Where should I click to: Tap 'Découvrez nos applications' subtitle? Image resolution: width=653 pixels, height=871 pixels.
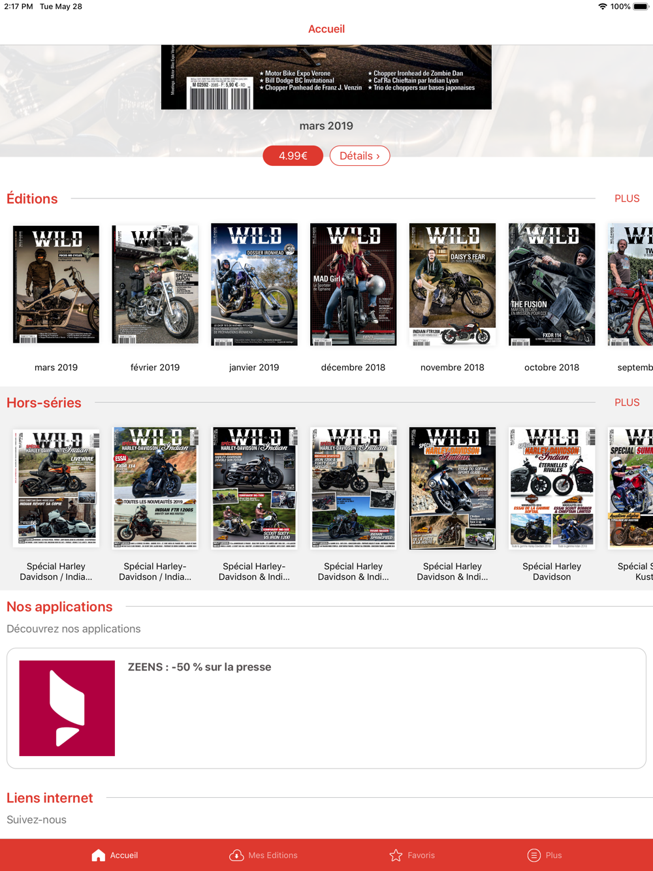(74, 629)
